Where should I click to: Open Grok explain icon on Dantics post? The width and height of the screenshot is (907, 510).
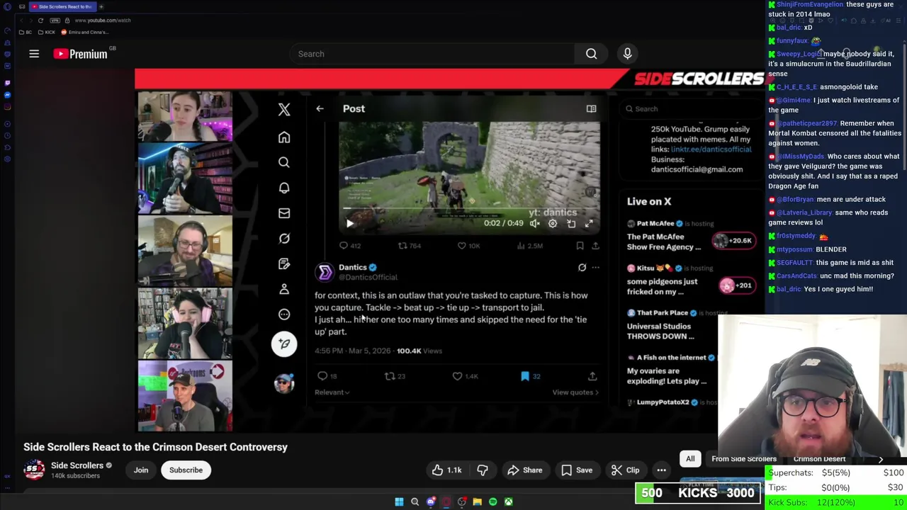(582, 268)
